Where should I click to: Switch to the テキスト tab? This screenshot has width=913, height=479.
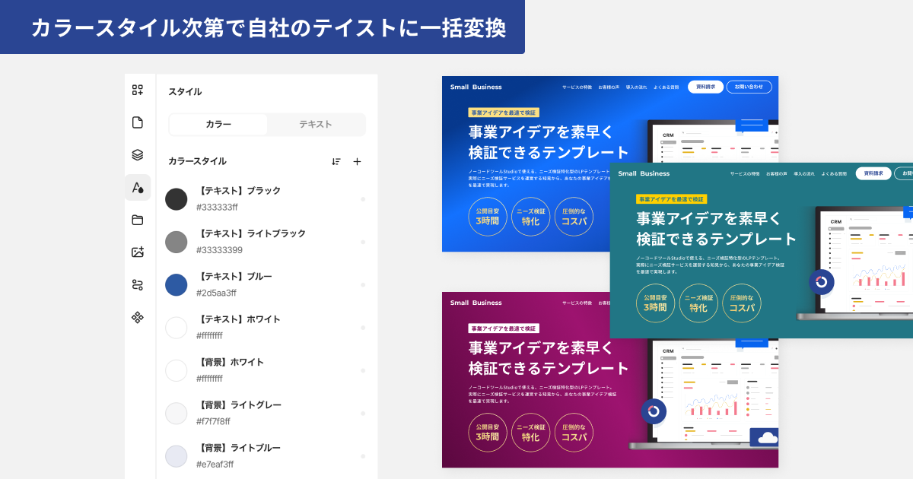(316, 125)
